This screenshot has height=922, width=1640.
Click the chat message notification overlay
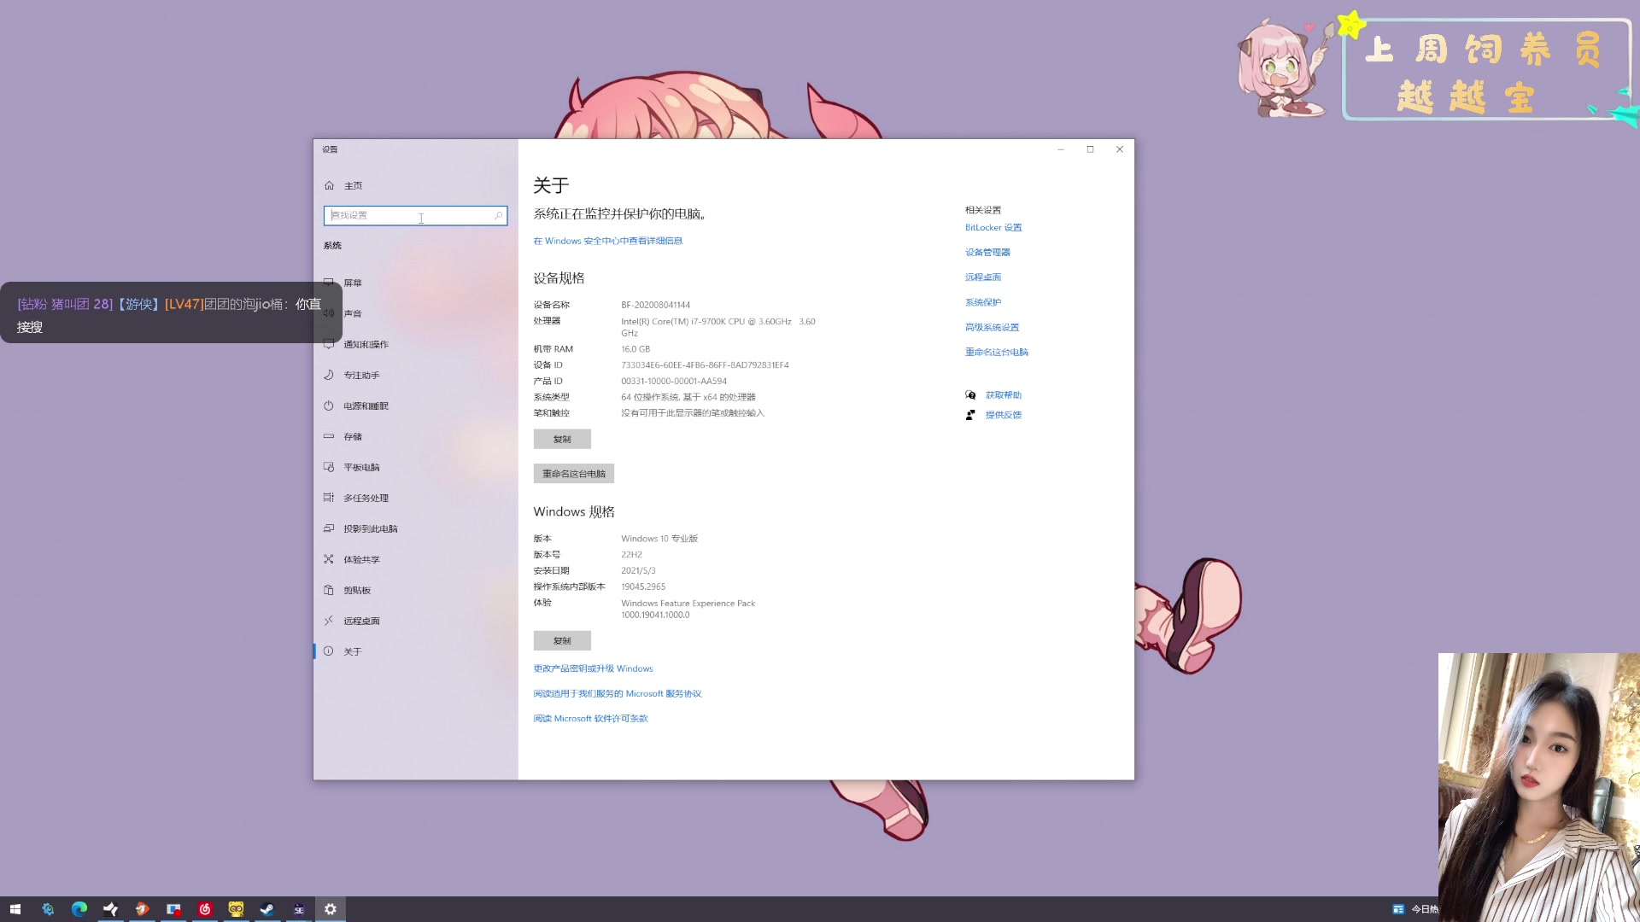pos(171,313)
